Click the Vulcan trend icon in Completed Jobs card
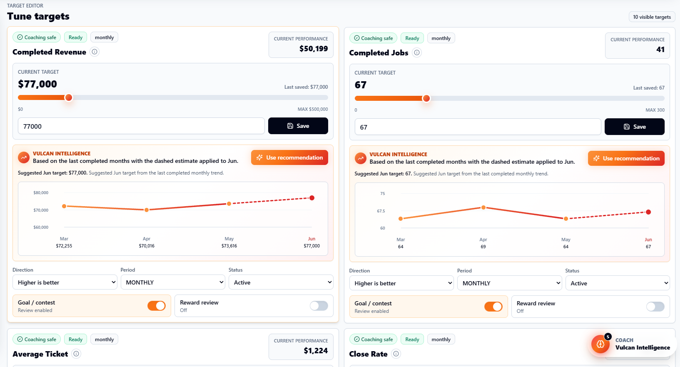Viewport: 680px width, 367px height. [360, 158]
